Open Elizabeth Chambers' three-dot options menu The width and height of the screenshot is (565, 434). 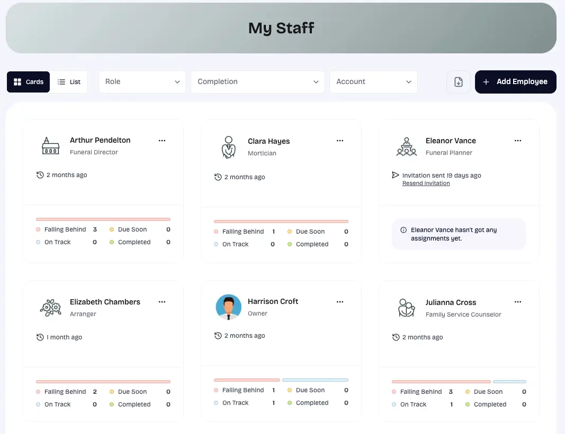[162, 302]
